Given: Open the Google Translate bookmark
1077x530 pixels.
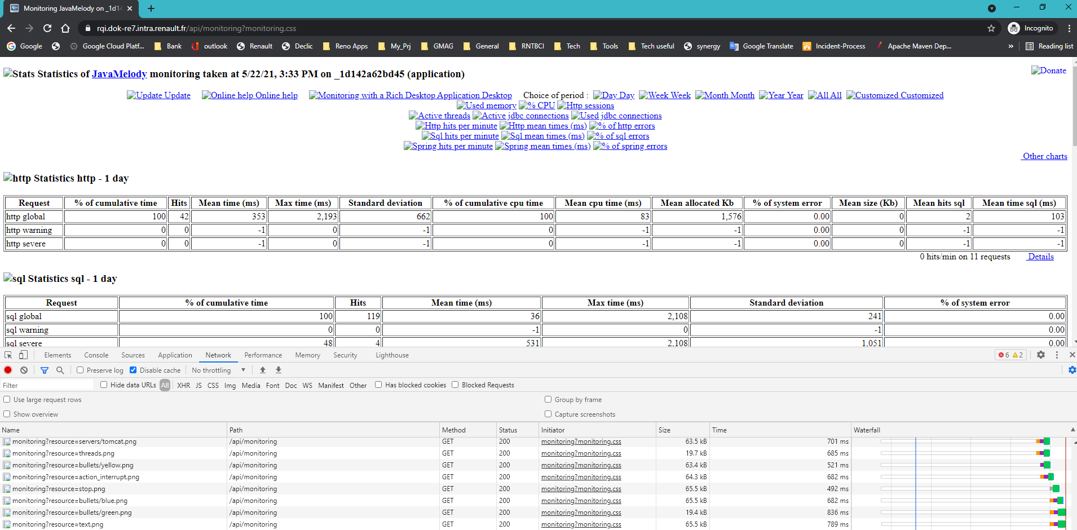Looking at the screenshot, I should 761,46.
